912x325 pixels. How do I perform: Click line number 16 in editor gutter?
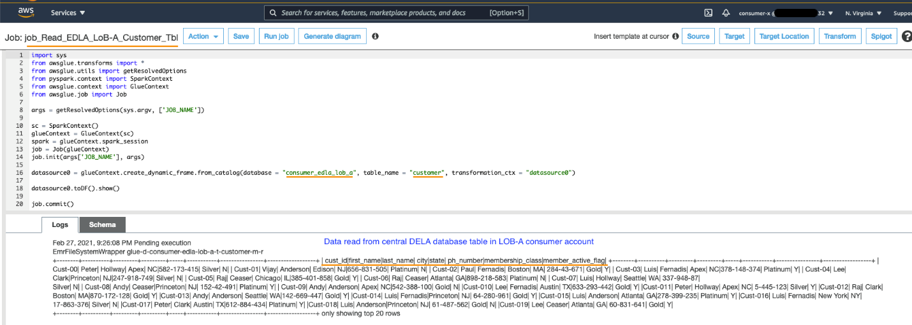click(20, 173)
